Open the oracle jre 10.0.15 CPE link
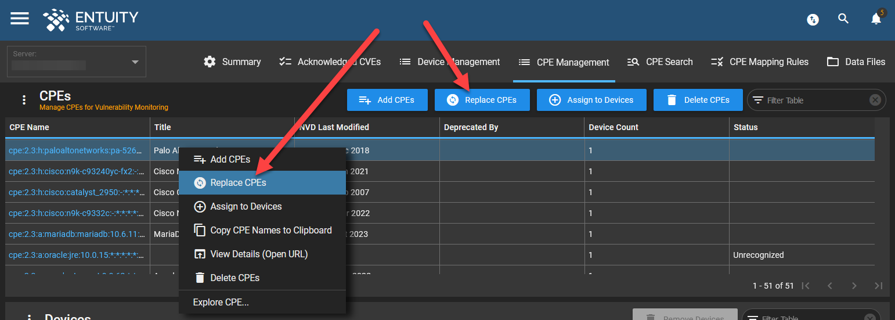The height and width of the screenshot is (320, 895). pyautogui.click(x=75, y=255)
